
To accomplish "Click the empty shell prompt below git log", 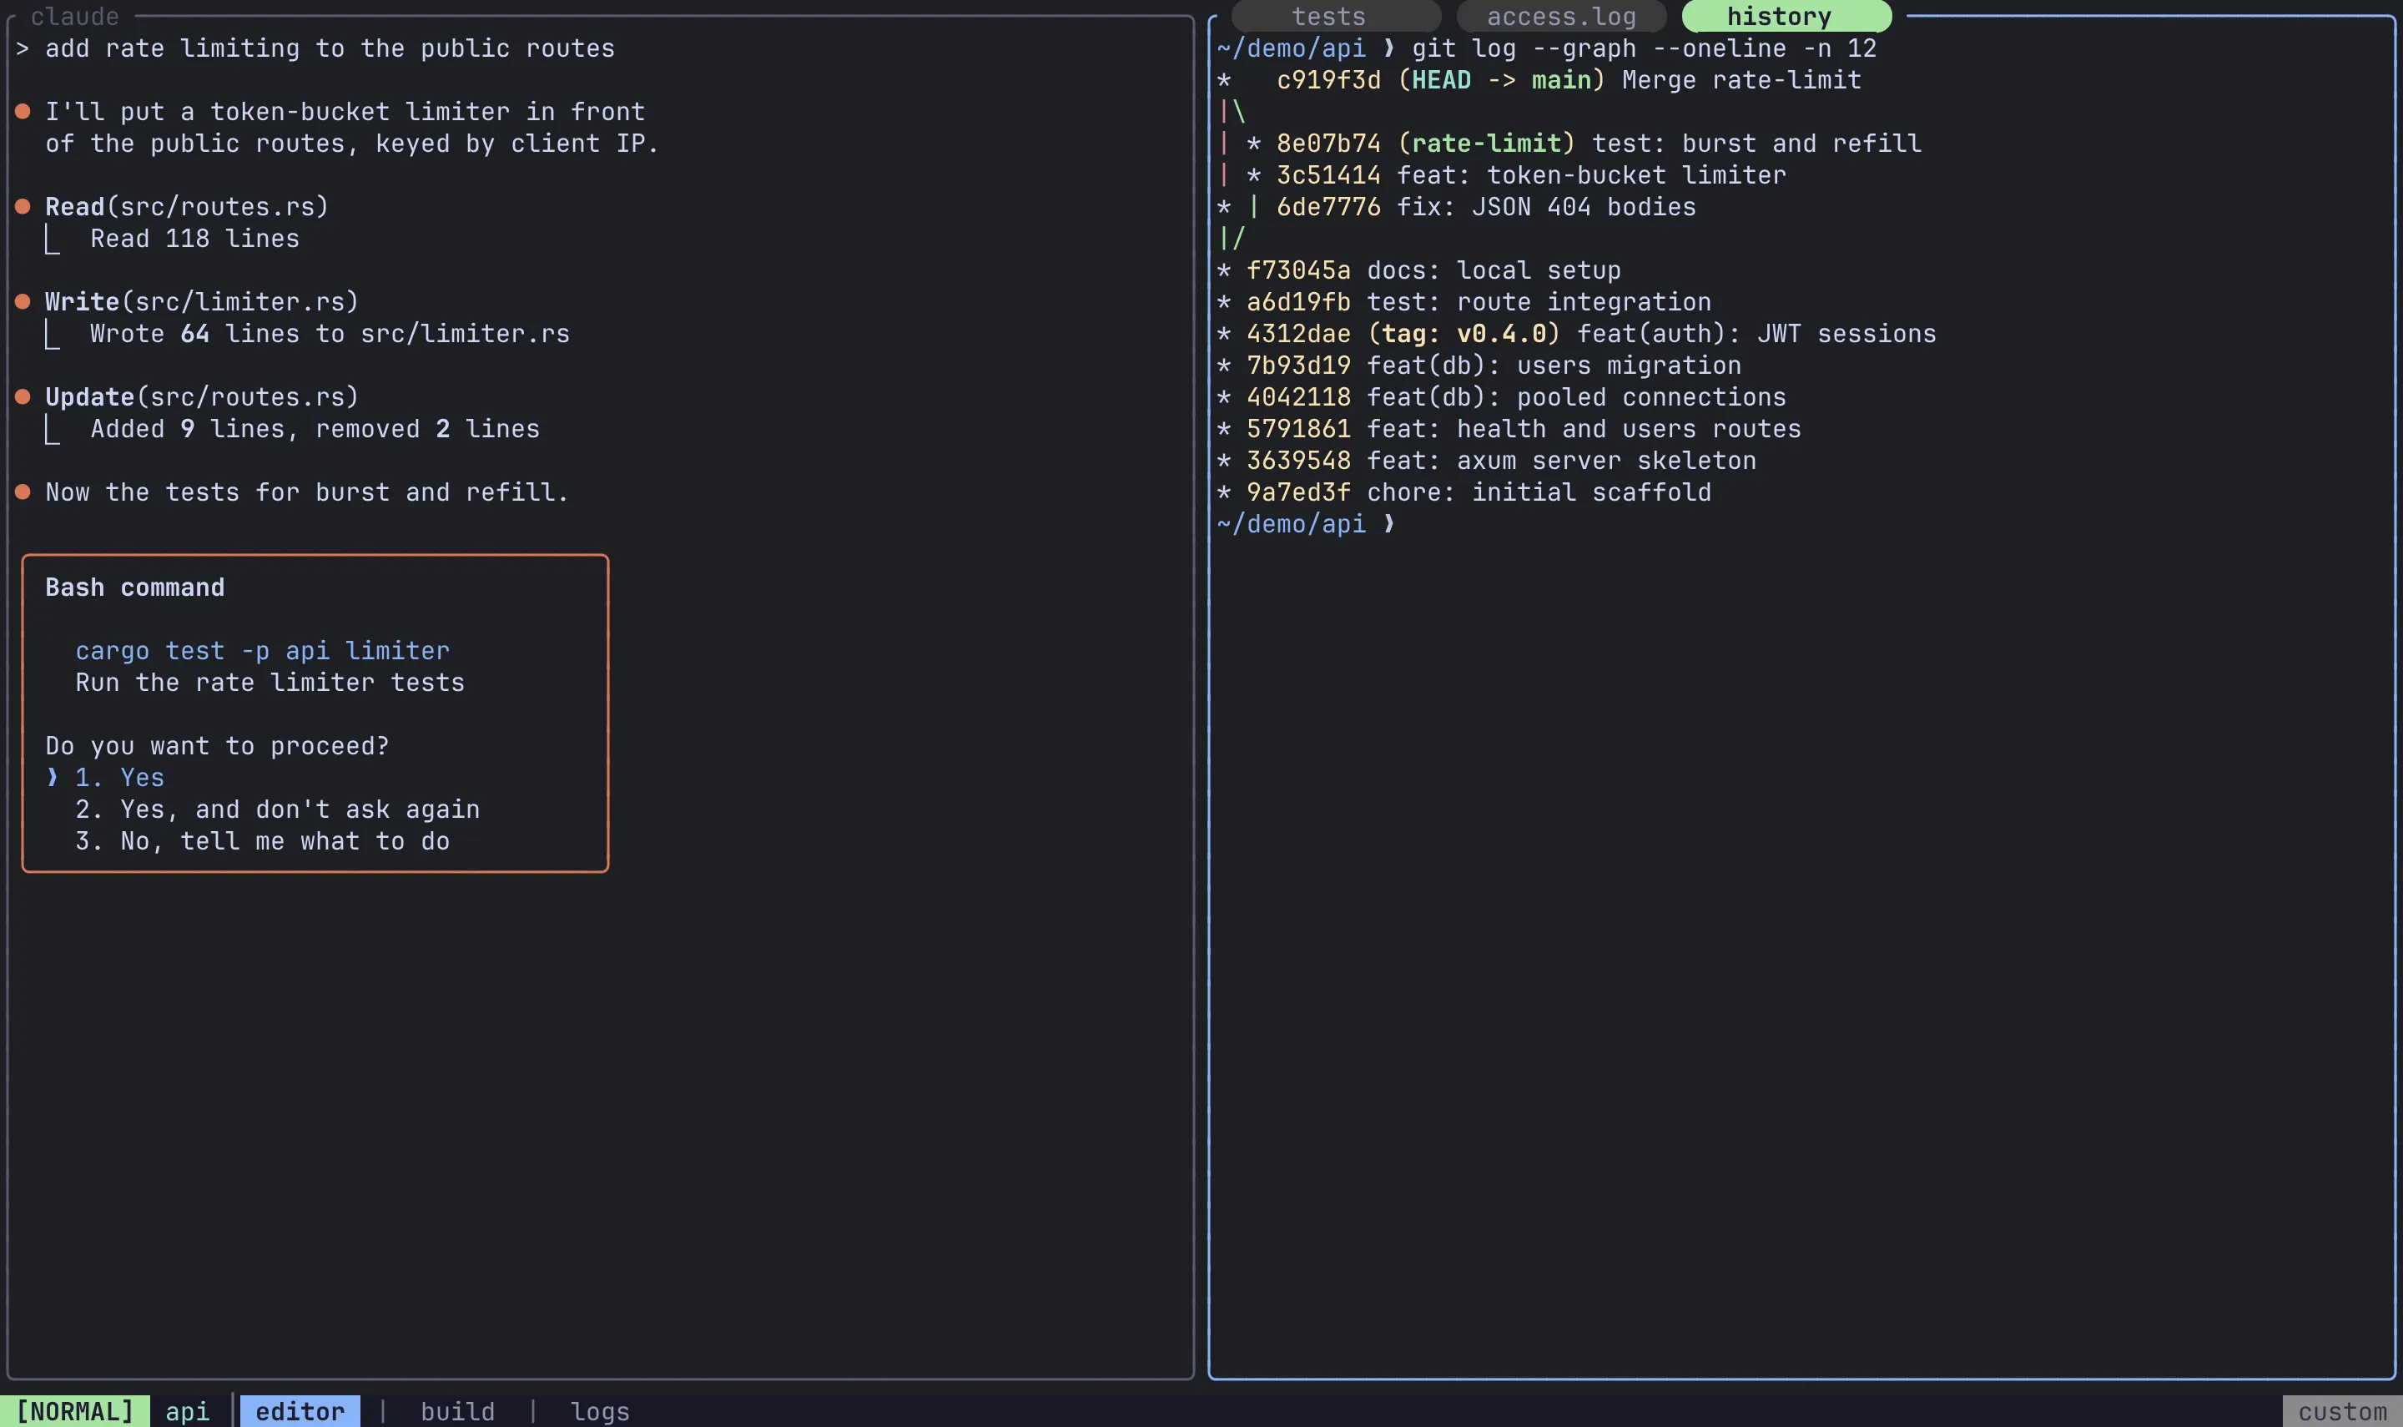I will (1307, 523).
